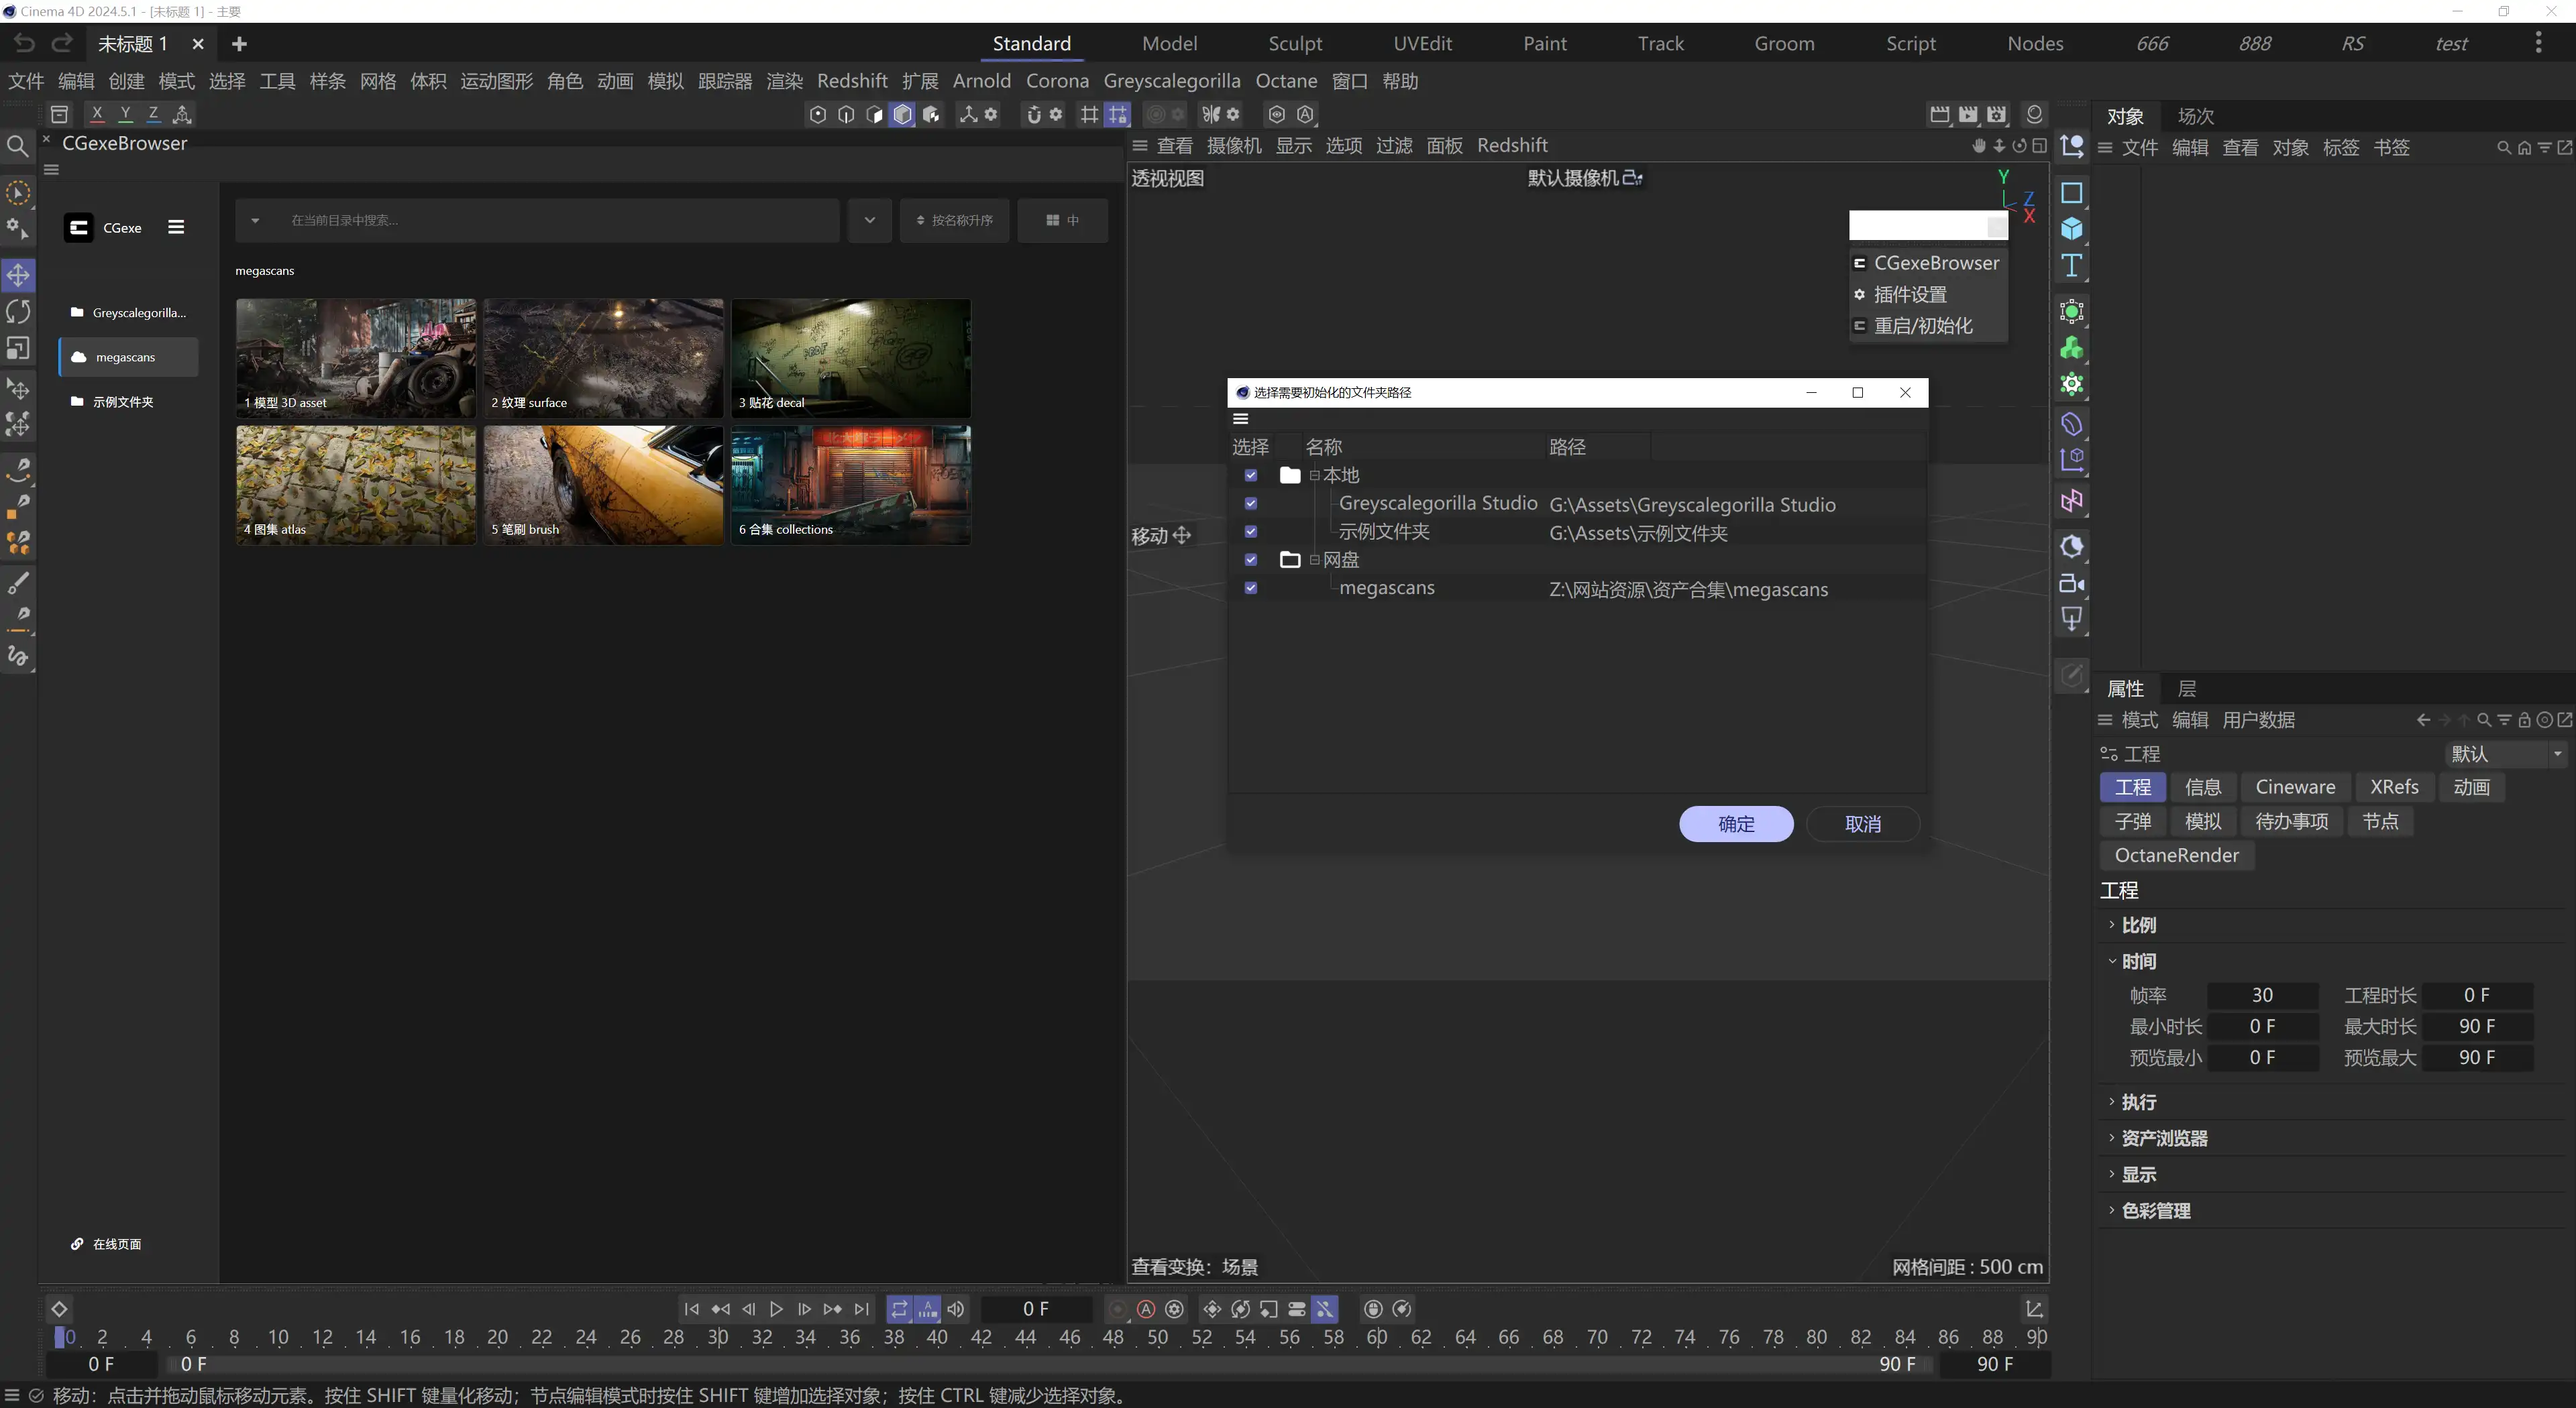Click the Brush paint tool in left toolbar
This screenshot has width=2576, height=1408.
(18, 583)
